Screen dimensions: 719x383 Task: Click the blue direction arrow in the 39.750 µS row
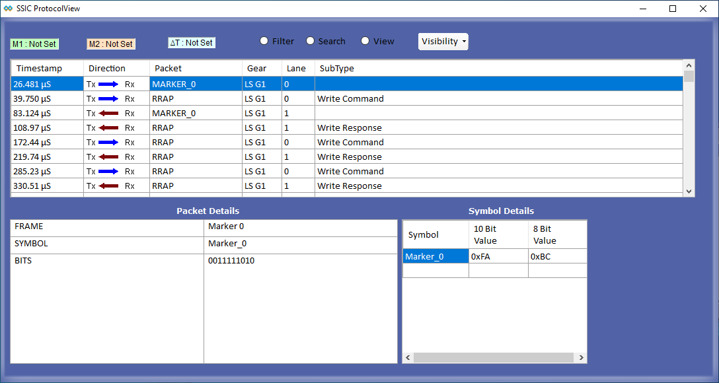pos(108,99)
